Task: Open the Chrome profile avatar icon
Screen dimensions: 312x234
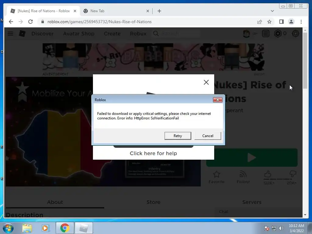Action: click(x=291, y=22)
